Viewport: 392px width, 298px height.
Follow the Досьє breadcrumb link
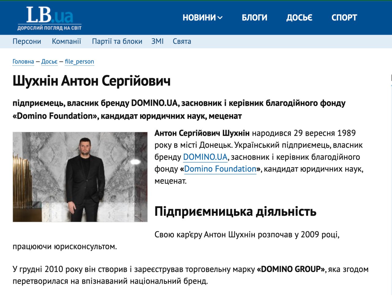point(49,62)
